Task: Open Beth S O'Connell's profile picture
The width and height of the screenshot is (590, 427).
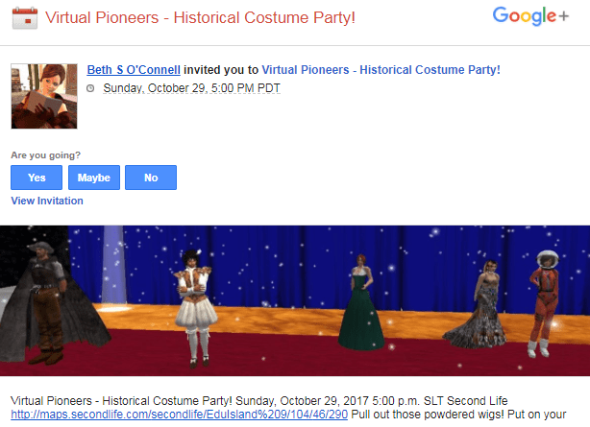Action: [x=44, y=96]
